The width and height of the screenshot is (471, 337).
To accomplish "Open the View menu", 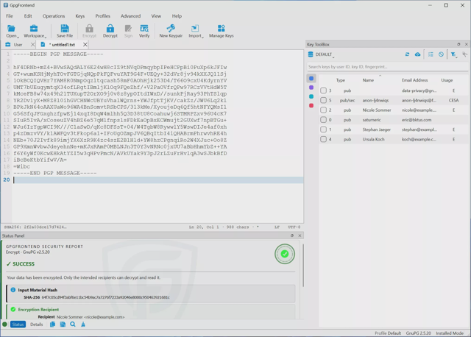I will click(x=156, y=16).
